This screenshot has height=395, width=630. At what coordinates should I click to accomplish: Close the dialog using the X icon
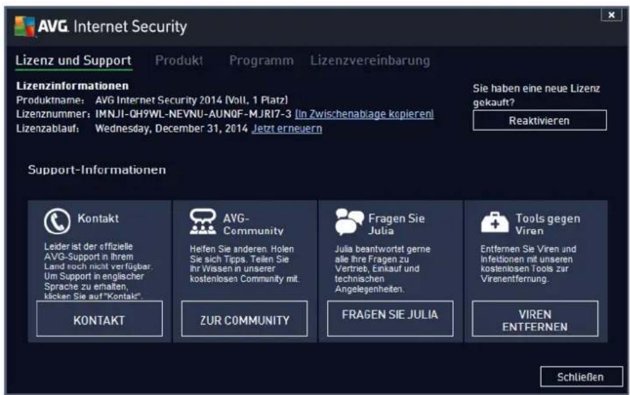point(612,15)
